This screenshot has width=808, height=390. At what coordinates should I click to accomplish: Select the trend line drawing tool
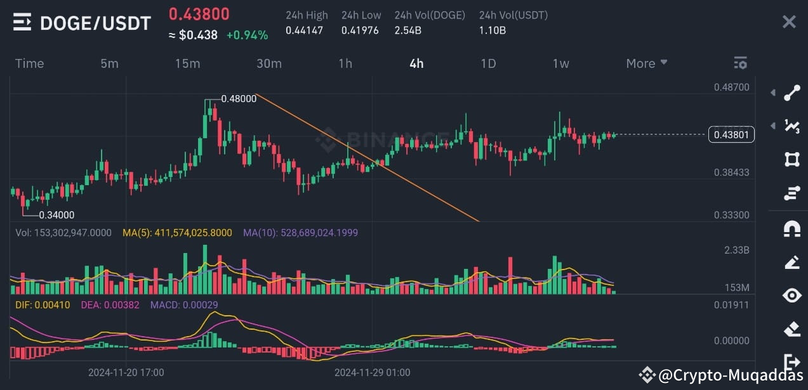click(x=791, y=93)
